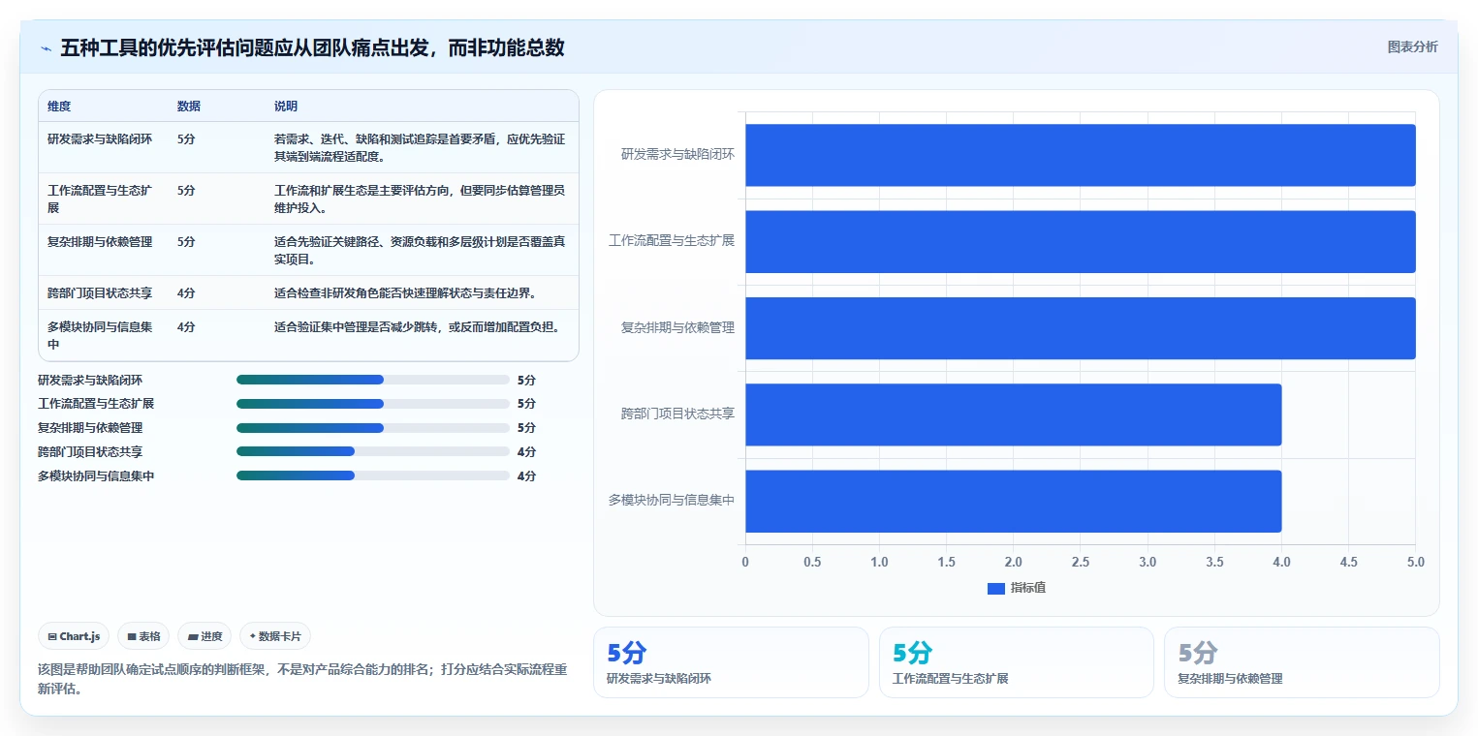Viewport: 1478px width, 736px height.
Task: Click the lightning icon beside the title
Action: click(46, 48)
